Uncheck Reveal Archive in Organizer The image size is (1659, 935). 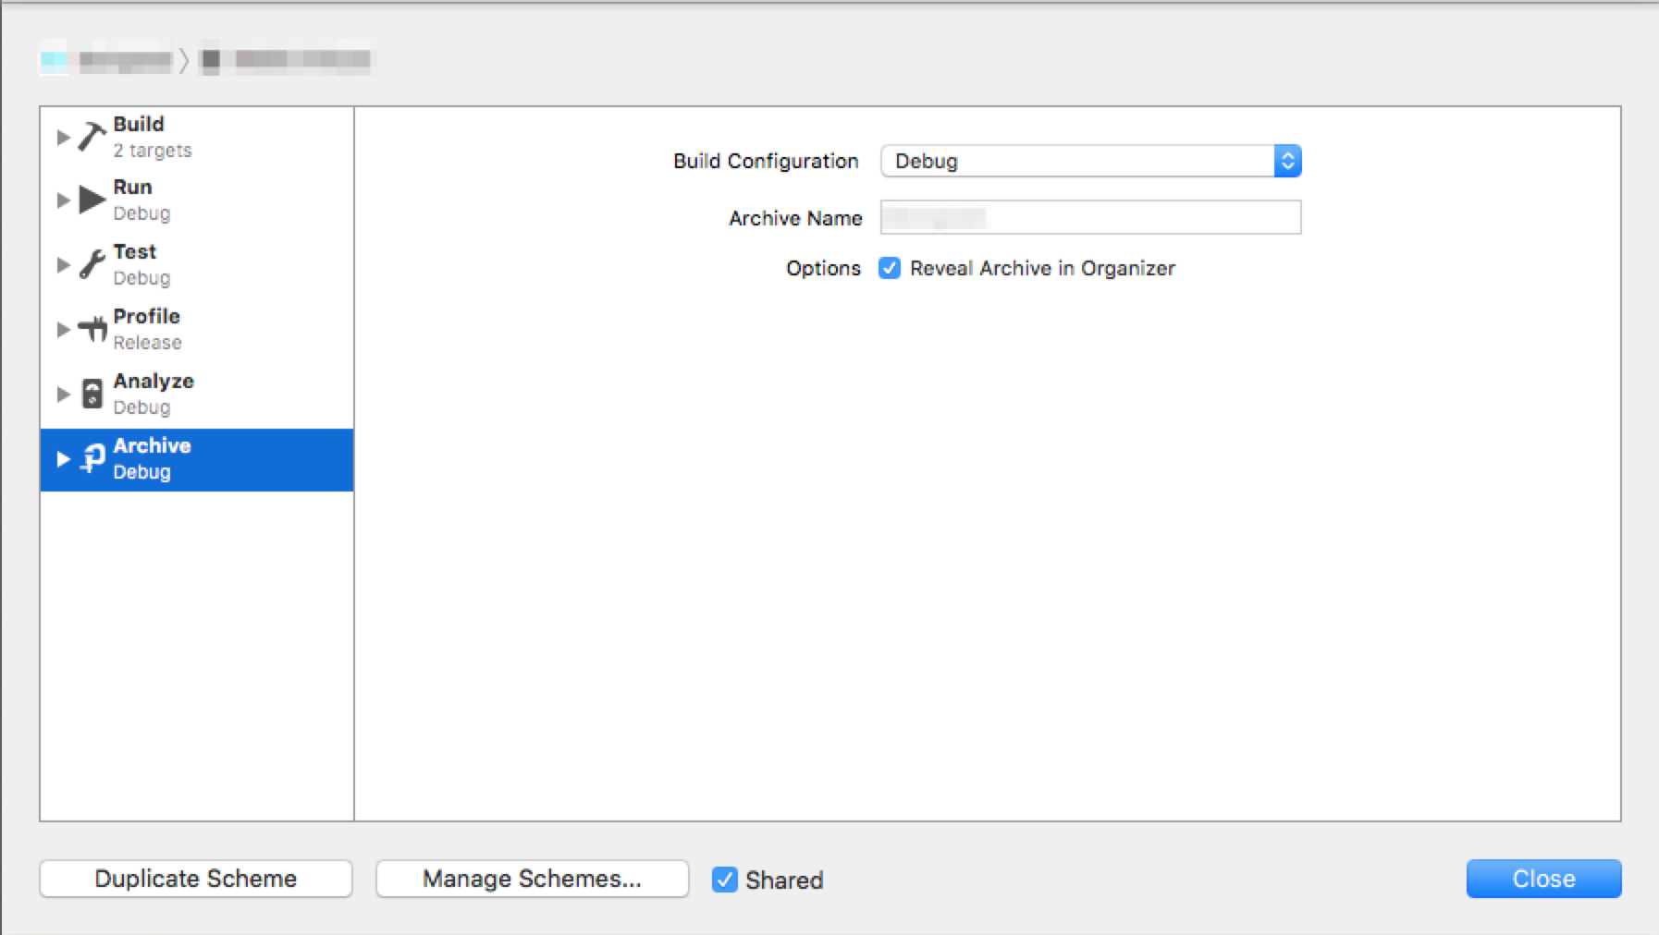pyautogui.click(x=889, y=268)
